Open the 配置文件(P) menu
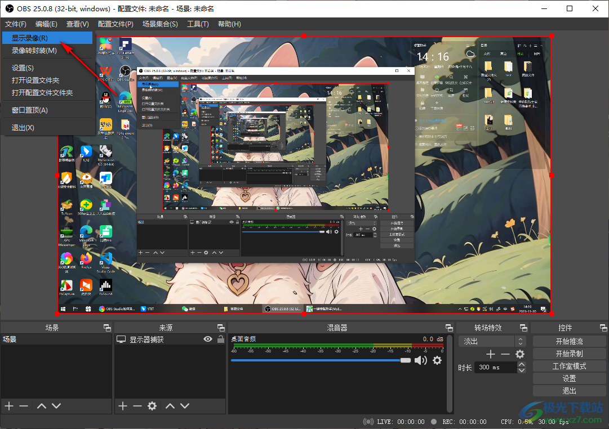Image resolution: width=609 pixels, height=429 pixels. tap(115, 24)
